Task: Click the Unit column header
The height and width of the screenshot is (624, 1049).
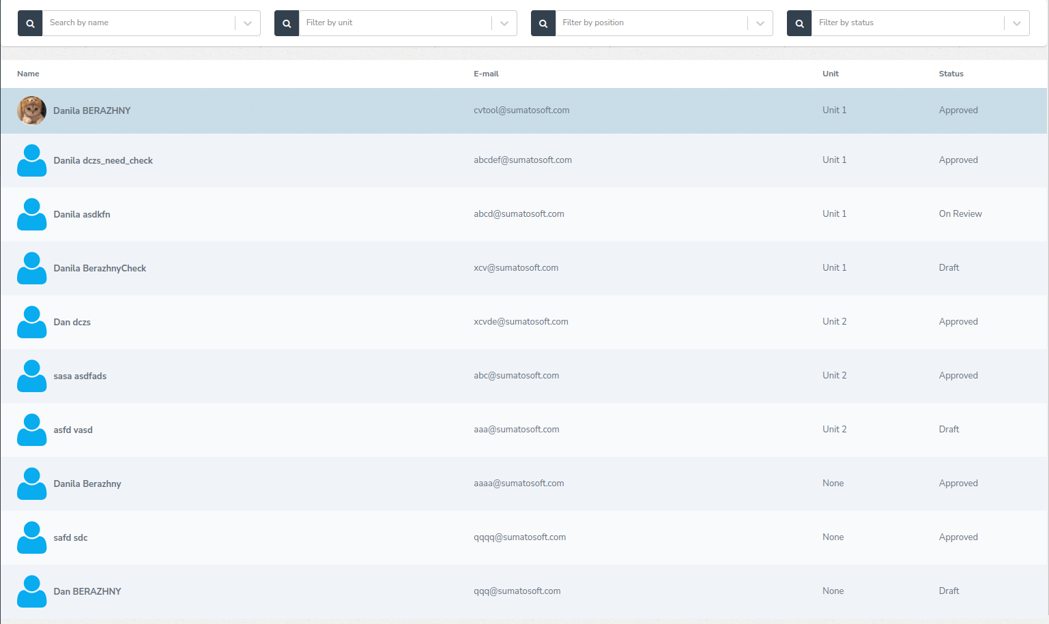Action: (x=831, y=74)
